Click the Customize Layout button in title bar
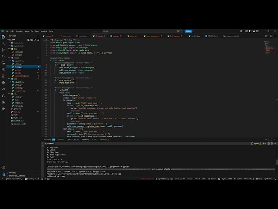 pos(246,31)
